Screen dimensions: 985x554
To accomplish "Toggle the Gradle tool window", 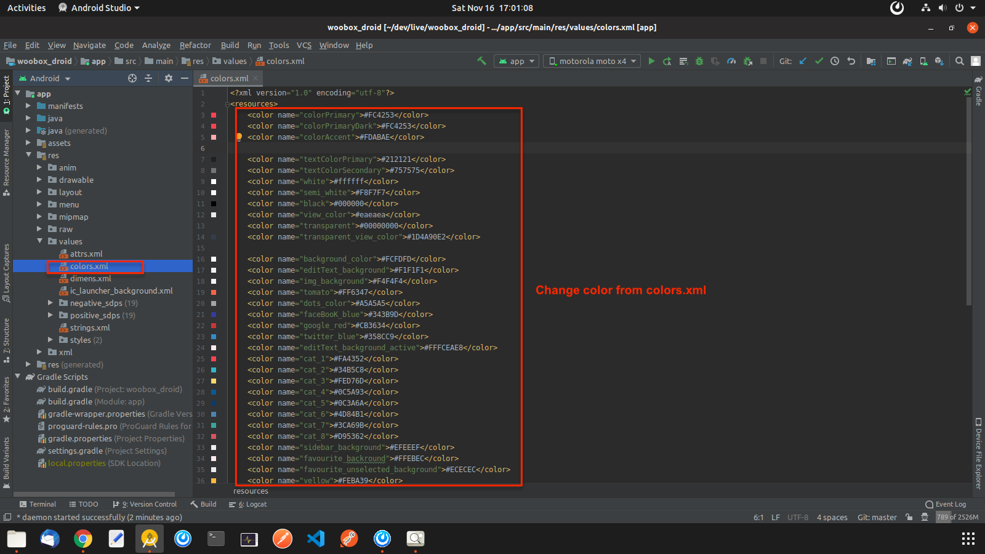I will click(978, 90).
